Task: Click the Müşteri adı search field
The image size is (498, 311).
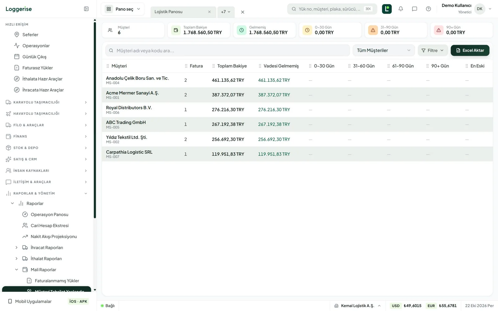Action: point(228,50)
